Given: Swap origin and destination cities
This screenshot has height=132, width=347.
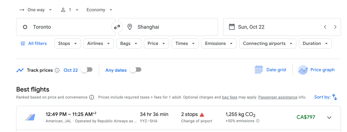Looking at the screenshot, I should coord(117,27).
